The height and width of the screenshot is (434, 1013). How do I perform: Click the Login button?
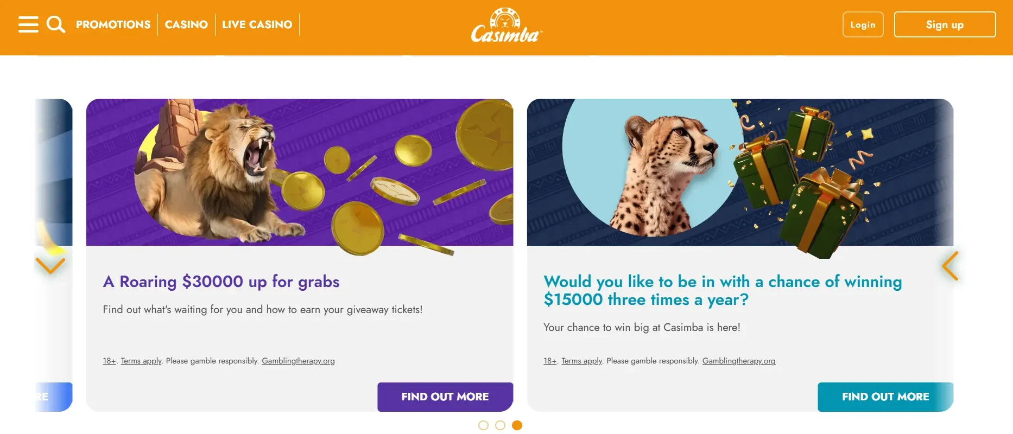pos(863,24)
